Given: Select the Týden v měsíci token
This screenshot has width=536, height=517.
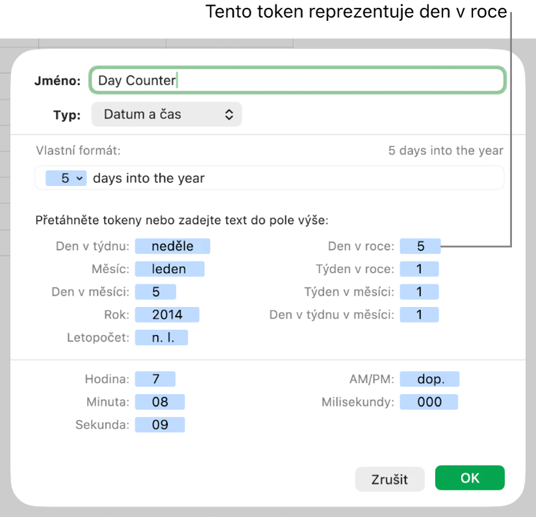Looking at the screenshot, I should pyautogui.click(x=419, y=292).
